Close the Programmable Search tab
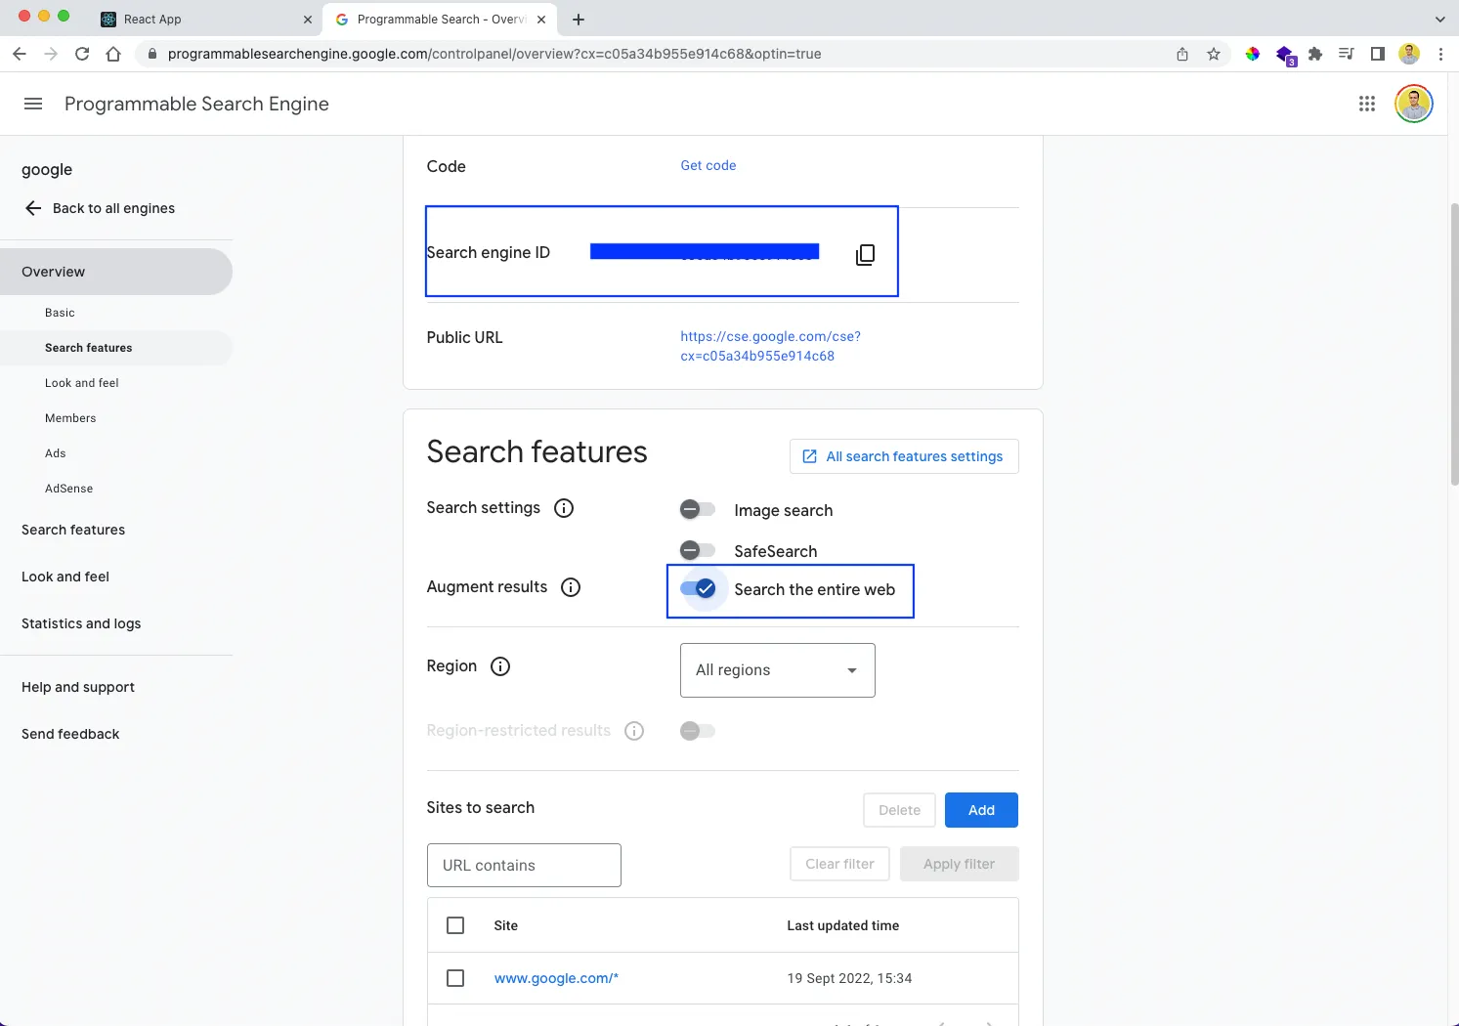 coord(541,19)
